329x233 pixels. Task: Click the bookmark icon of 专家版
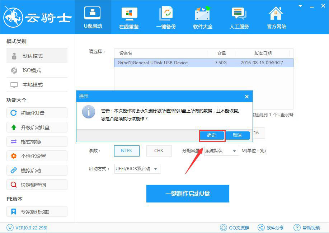coord(14,211)
